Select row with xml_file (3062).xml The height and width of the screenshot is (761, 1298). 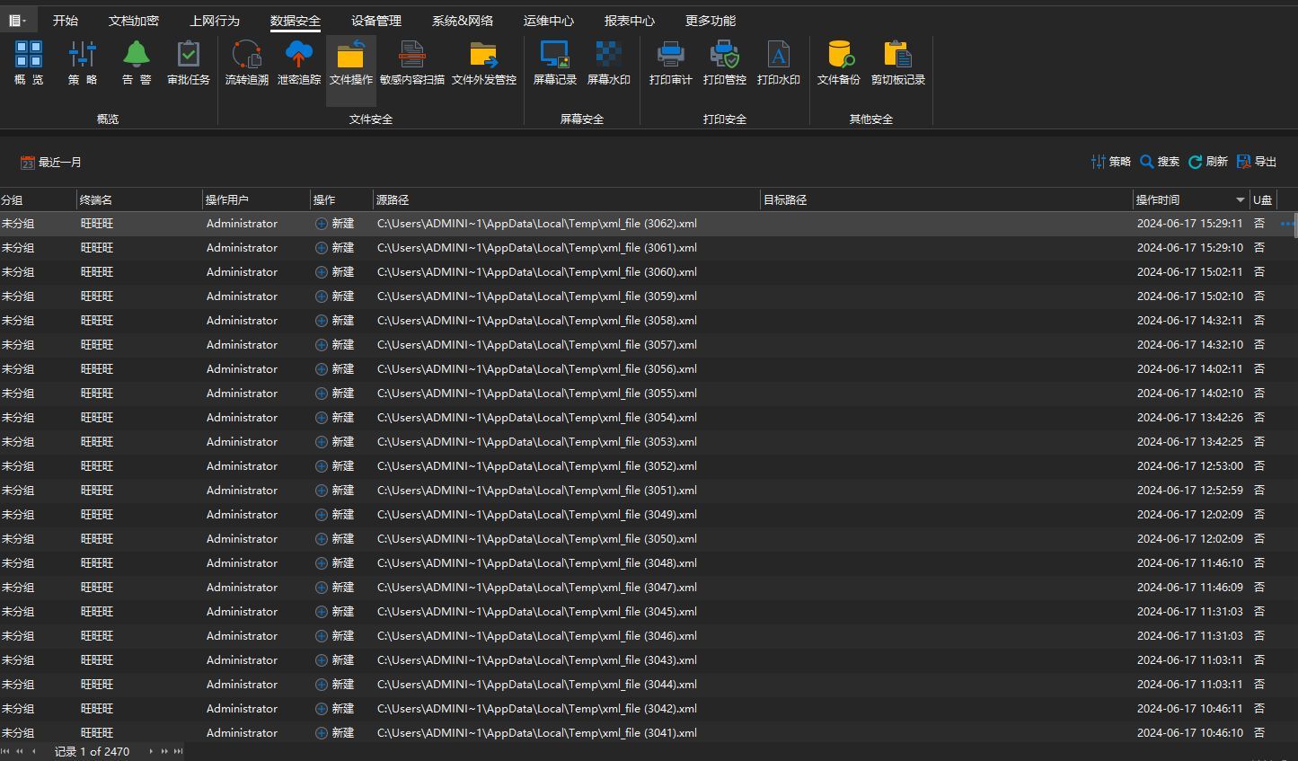tap(647, 224)
